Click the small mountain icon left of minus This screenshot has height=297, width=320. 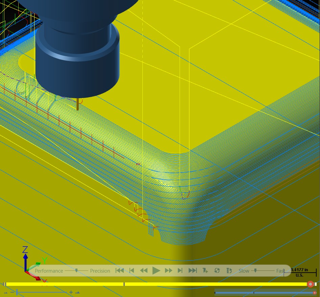click(6, 293)
